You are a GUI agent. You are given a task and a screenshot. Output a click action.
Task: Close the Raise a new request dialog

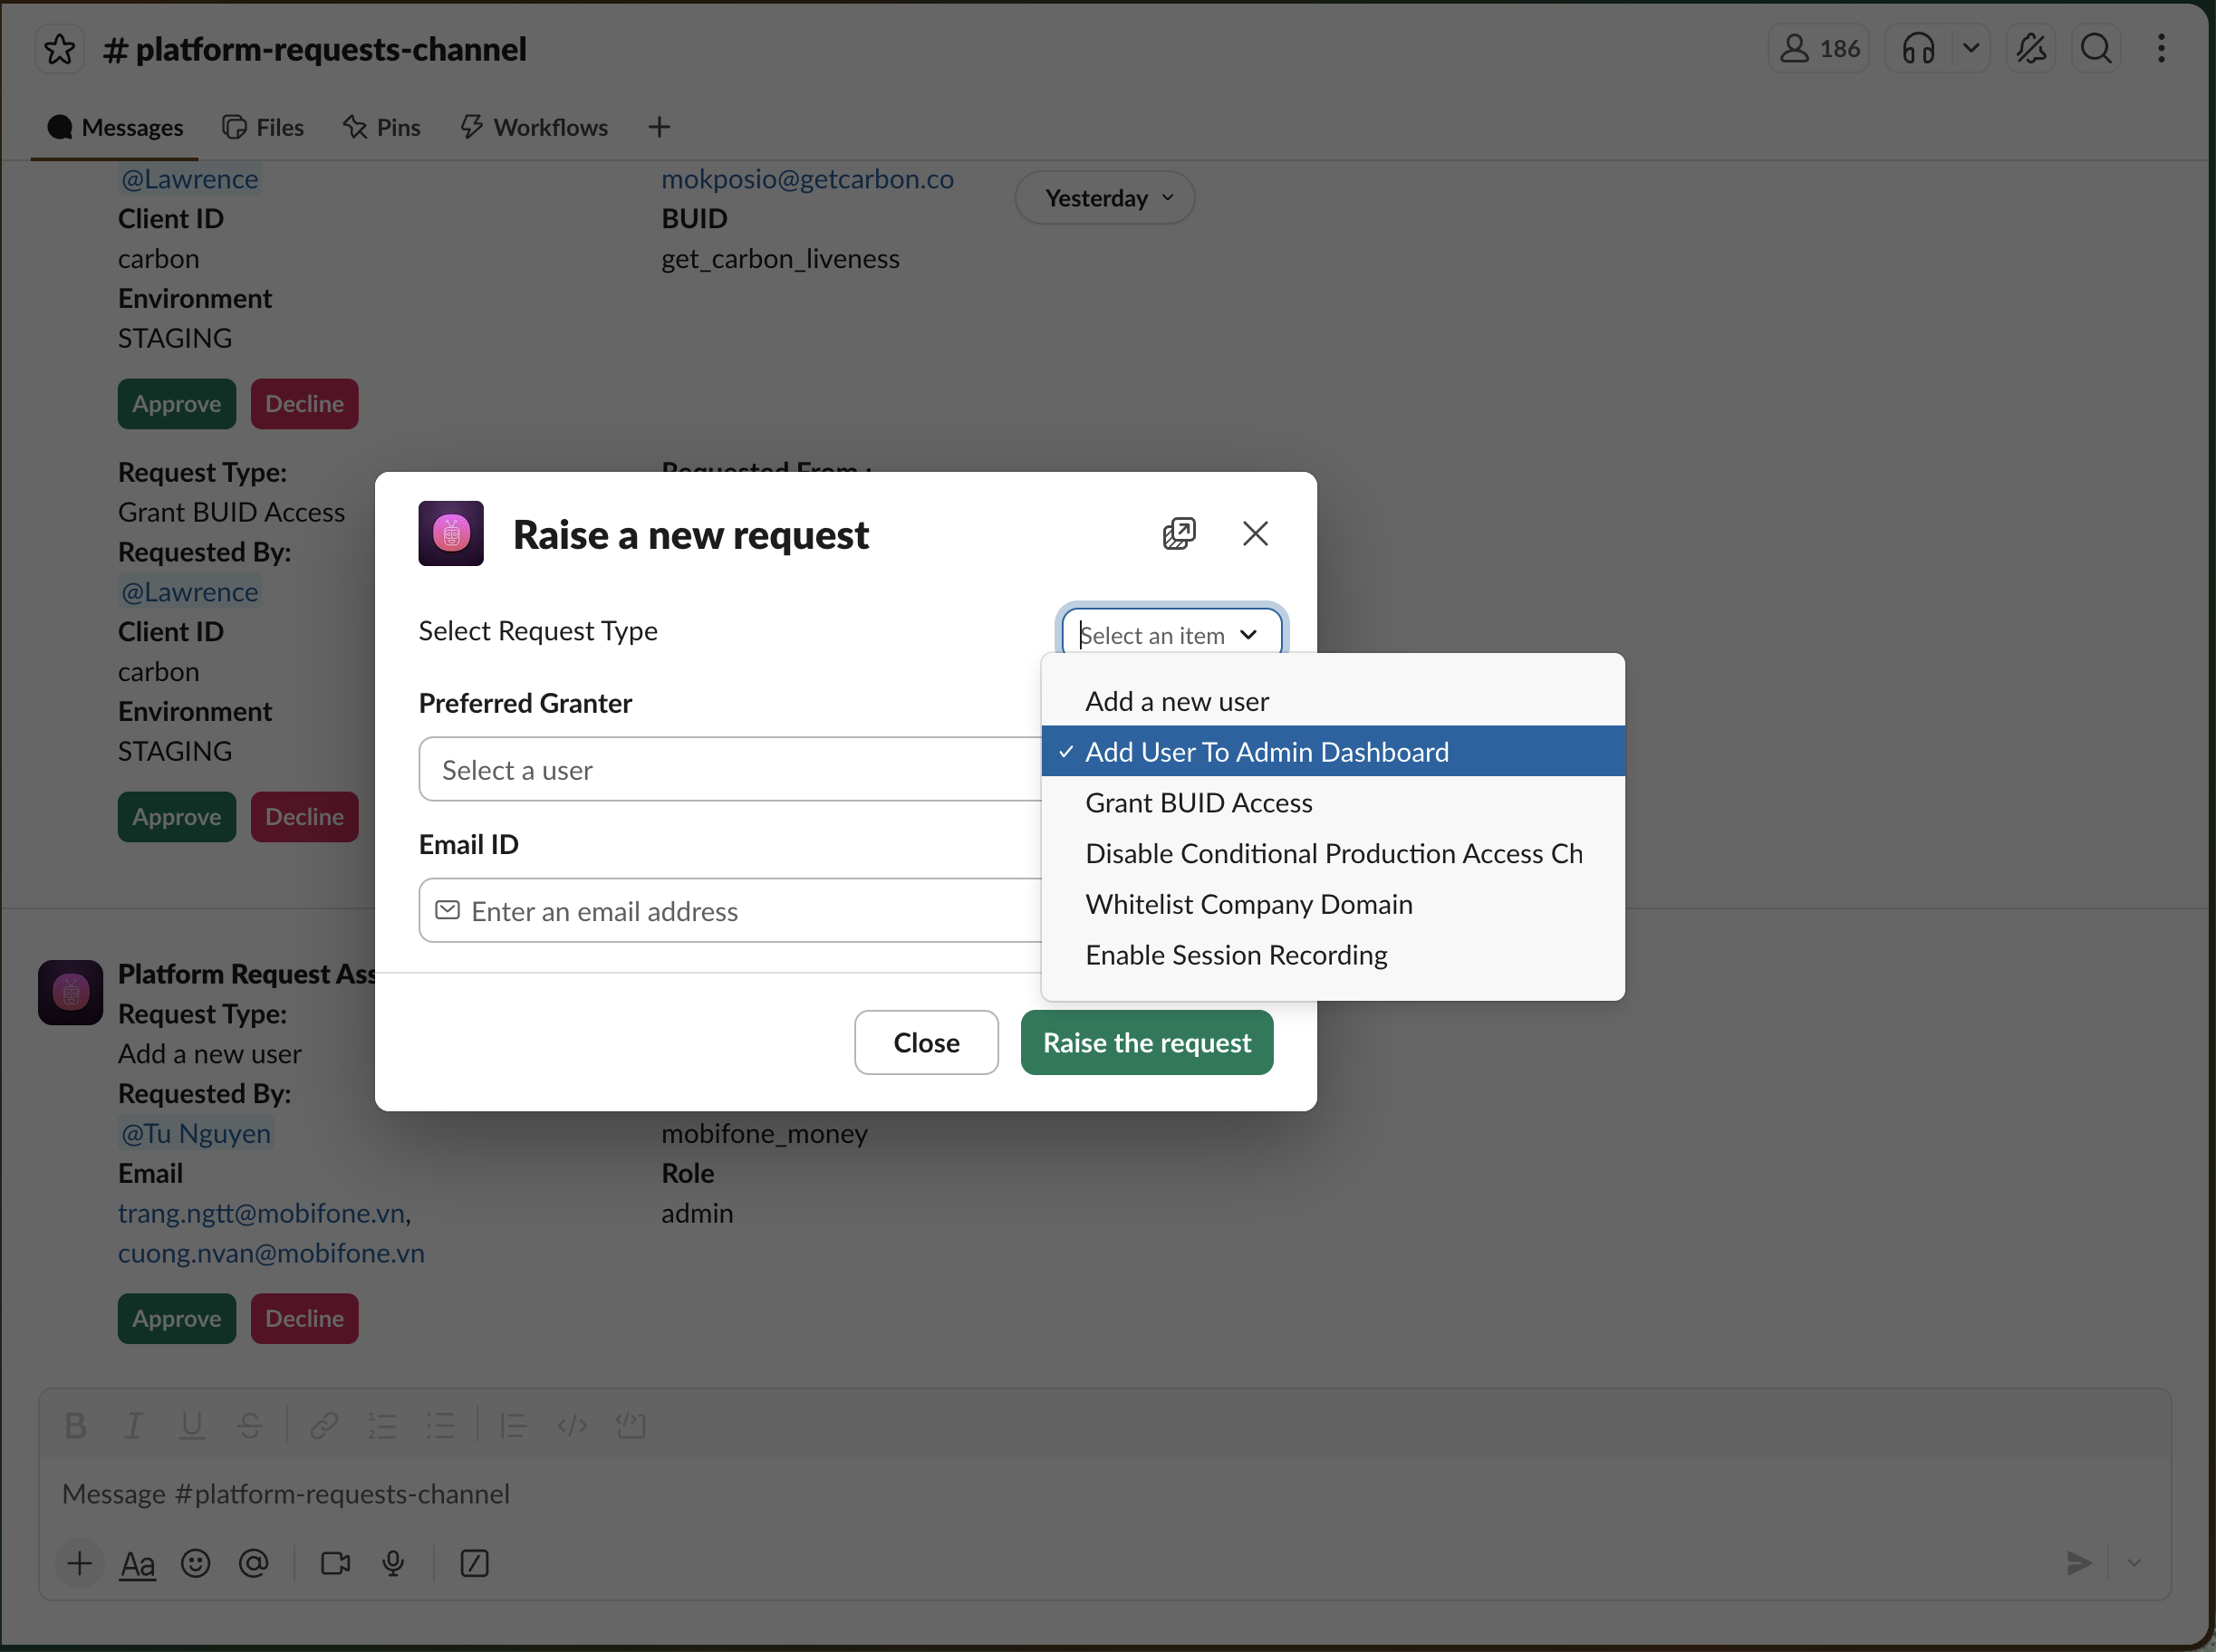pos(1254,534)
